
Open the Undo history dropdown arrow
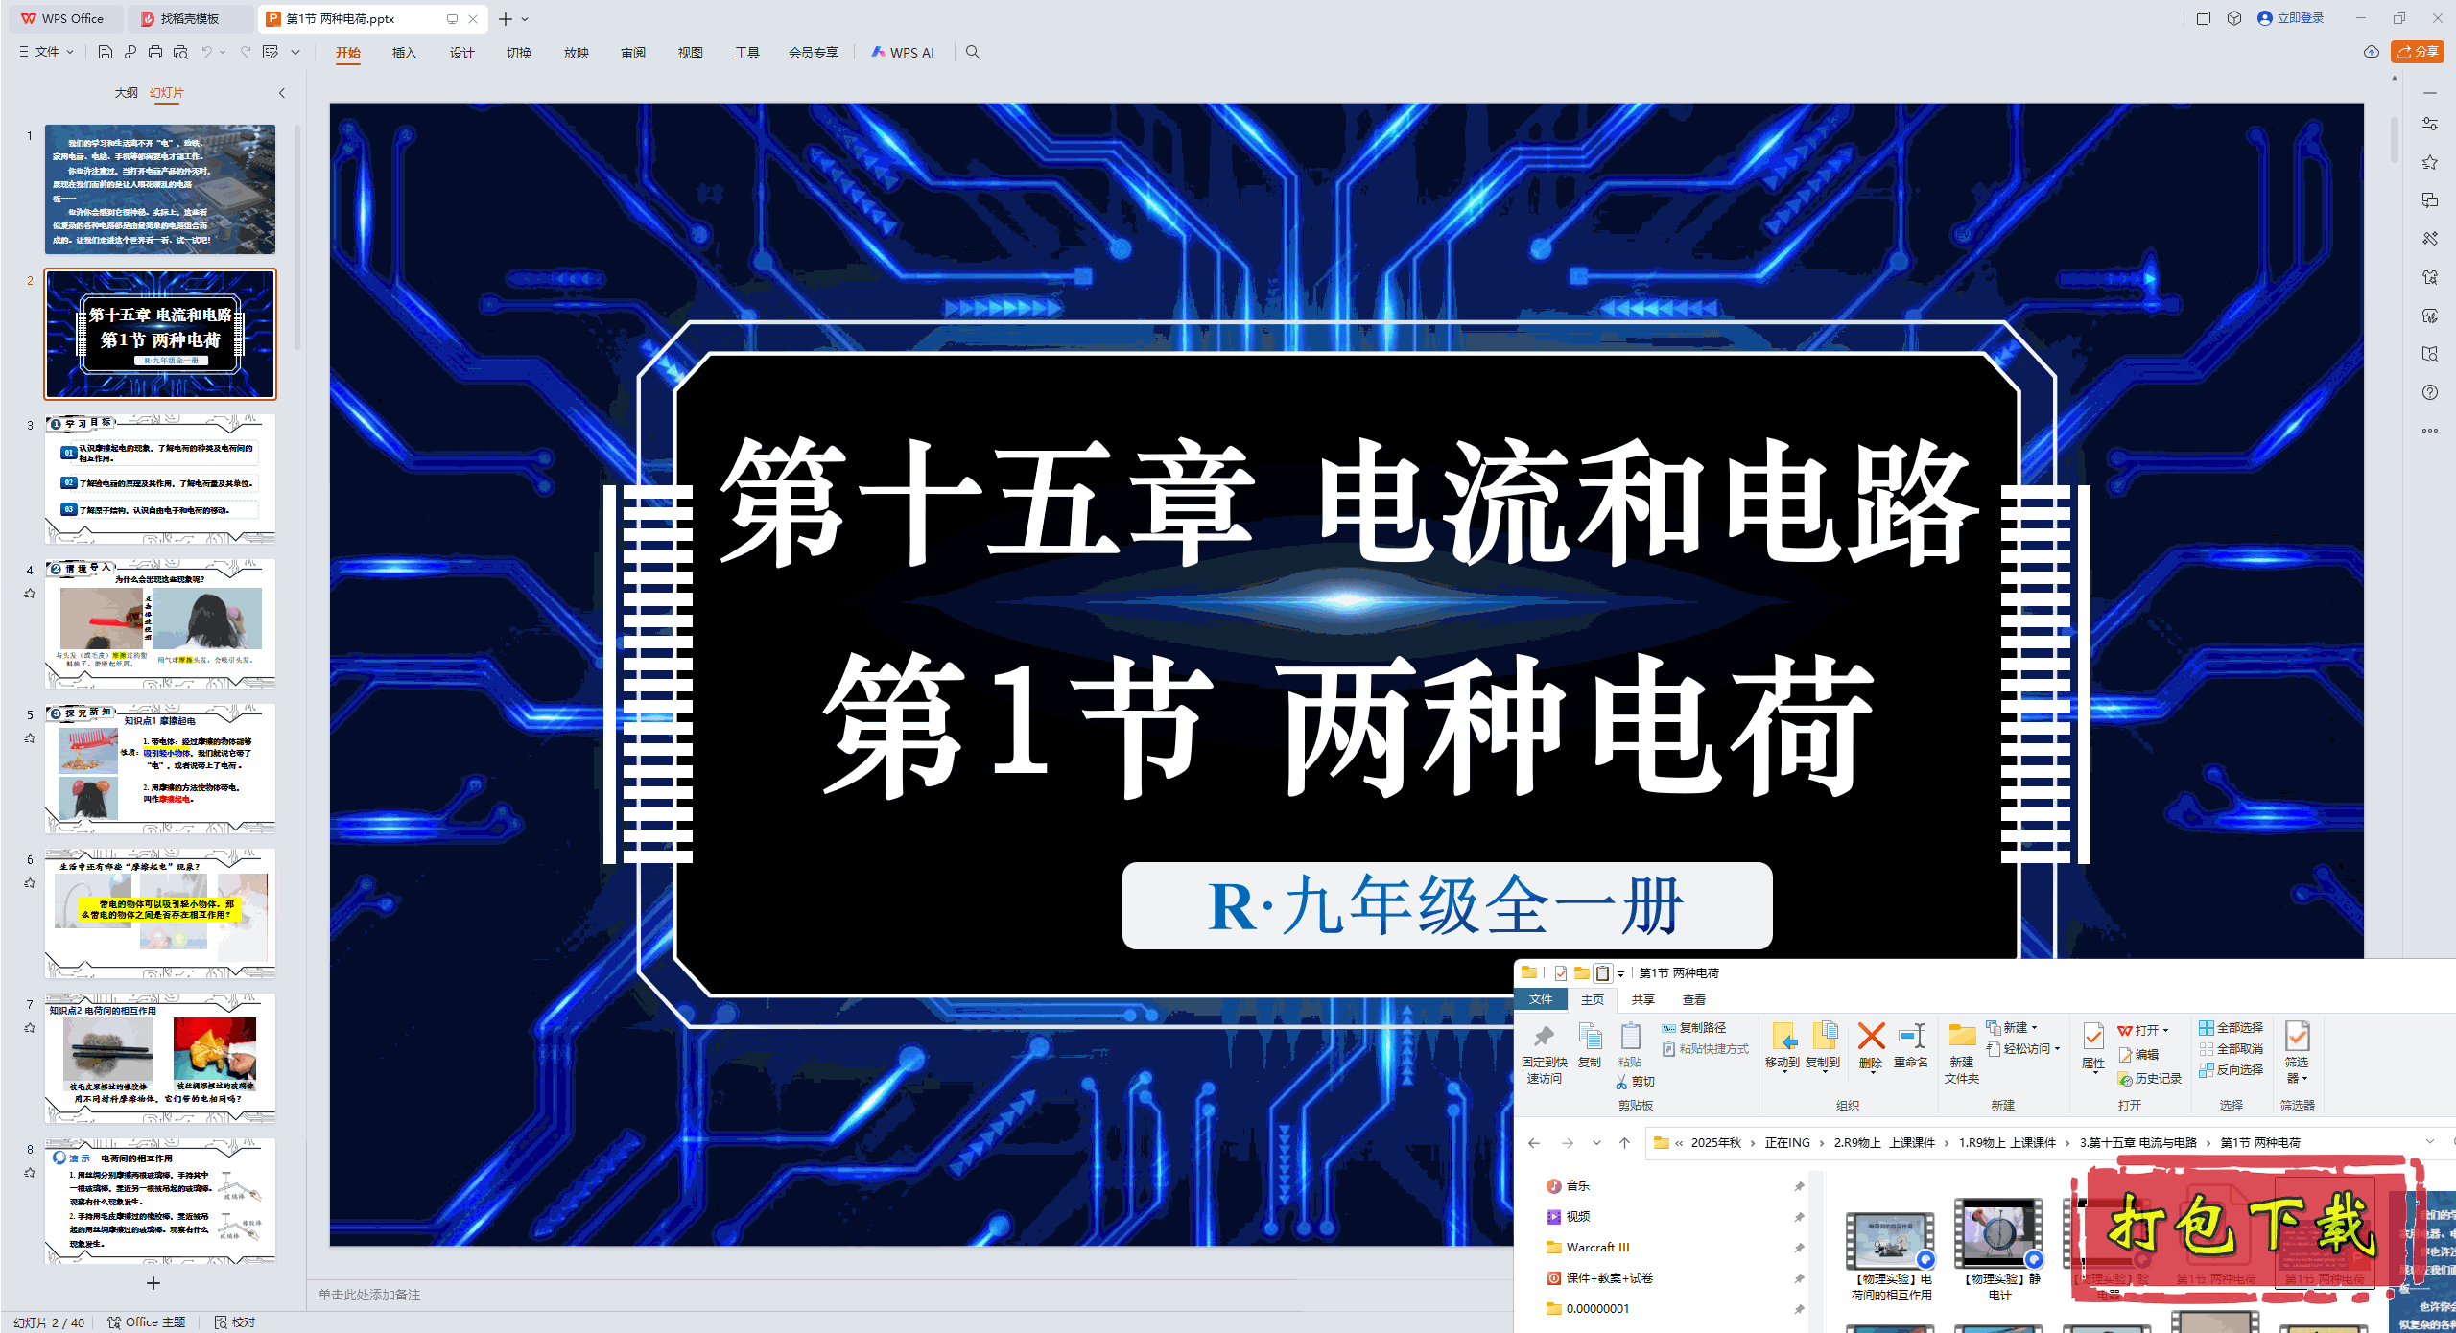coord(223,52)
